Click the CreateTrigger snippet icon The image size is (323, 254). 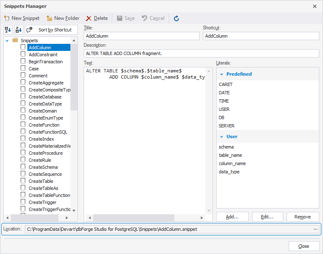point(23,202)
